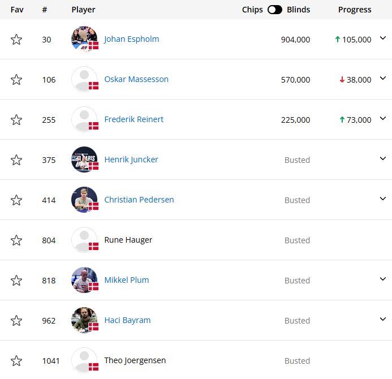Viewport: 392px width, 379px height.
Task: Click Christian Pedersen's avatar photo
Action: click(x=84, y=200)
